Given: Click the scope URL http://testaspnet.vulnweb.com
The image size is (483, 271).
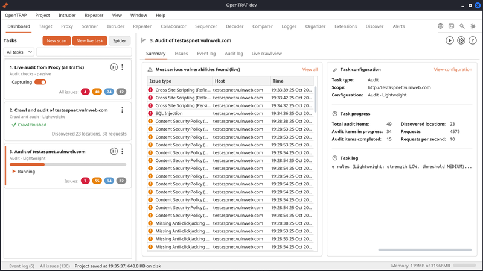Looking at the screenshot, I should tap(399, 87).
